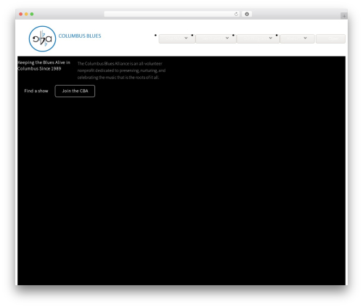
Task: Click the Join the CBA button
Action: pyautogui.click(x=75, y=91)
